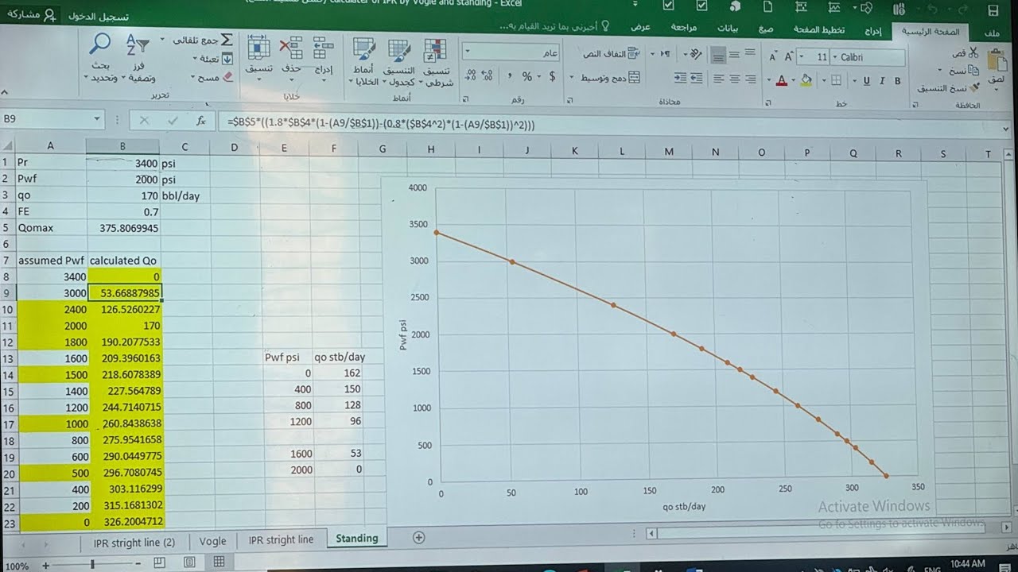Click the increase indent icon
Image resolution: width=1018 pixels, height=572 pixels.
click(x=680, y=78)
